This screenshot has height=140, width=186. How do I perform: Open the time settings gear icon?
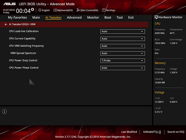point(33,9)
